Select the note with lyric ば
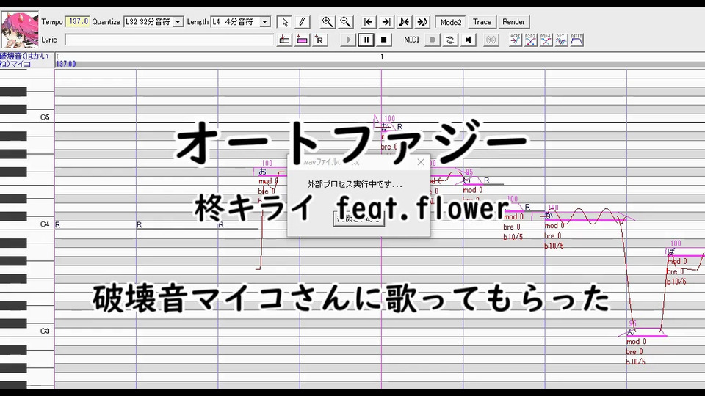The height and width of the screenshot is (396, 705). (686, 253)
